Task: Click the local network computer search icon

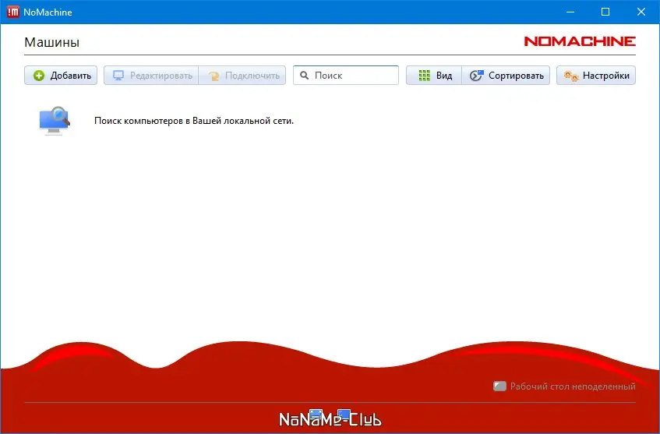Action: [x=55, y=121]
